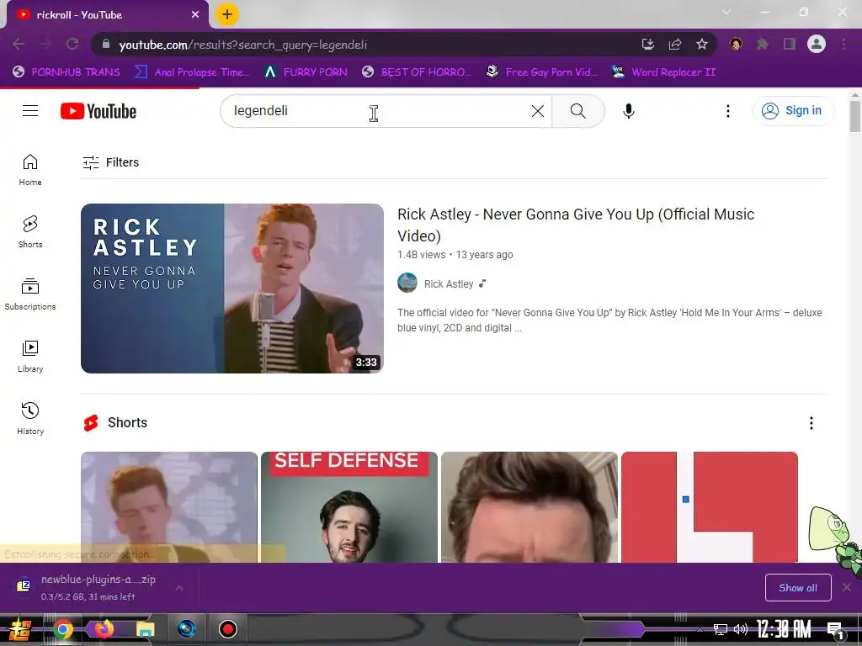Open Firefox from the taskbar

click(104, 629)
